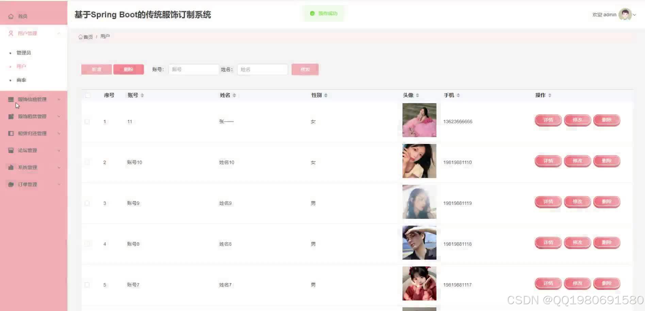
Task: Click 首页 link in the breadcrumb
Action: (x=88, y=37)
